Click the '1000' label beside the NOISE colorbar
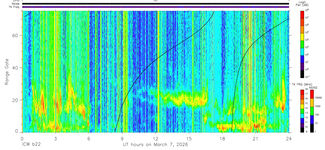325x150 pixels. (x=317, y=106)
